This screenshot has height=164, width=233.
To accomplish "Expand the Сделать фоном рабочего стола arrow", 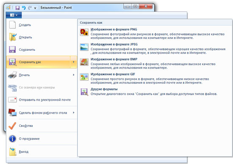I will pos(74,113).
